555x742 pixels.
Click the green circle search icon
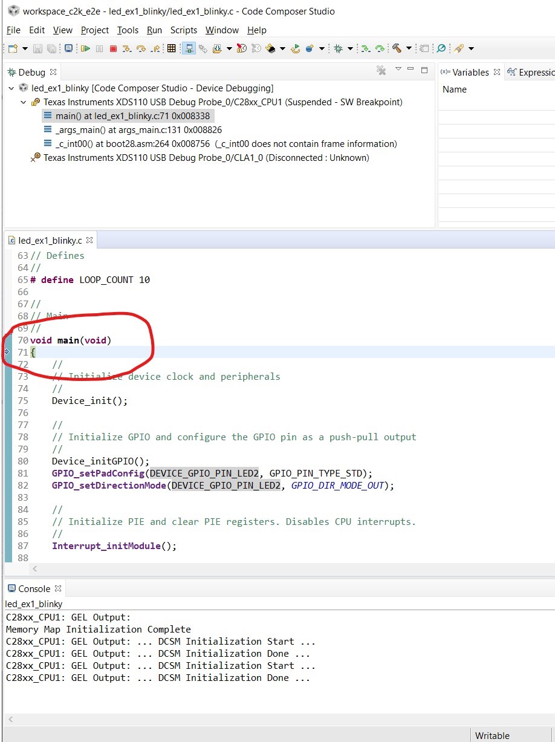(441, 48)
